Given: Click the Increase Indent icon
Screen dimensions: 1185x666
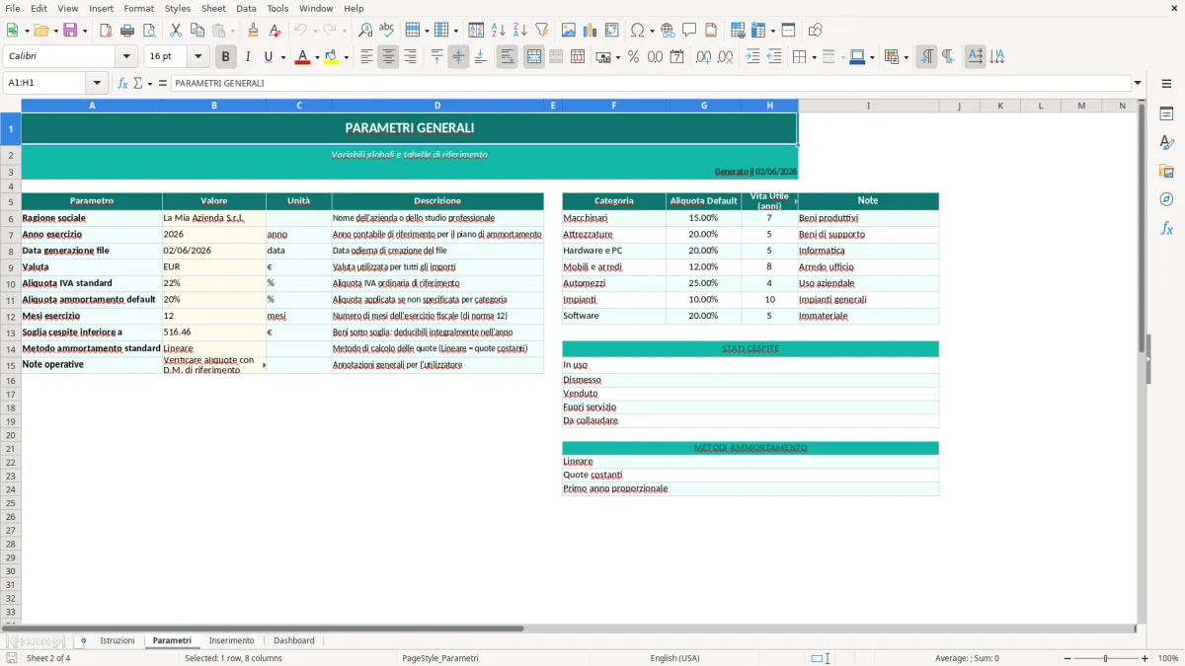Looking at the screenshot, I should (x=752, y=57).
